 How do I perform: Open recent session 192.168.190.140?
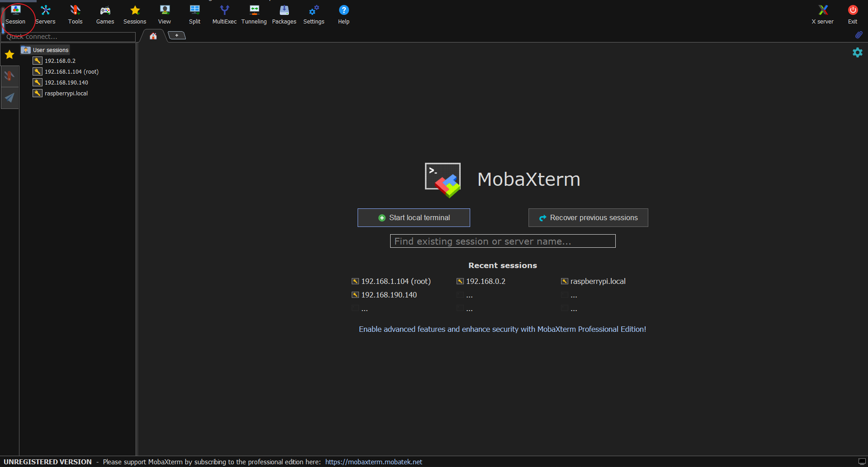coord(385,295)
